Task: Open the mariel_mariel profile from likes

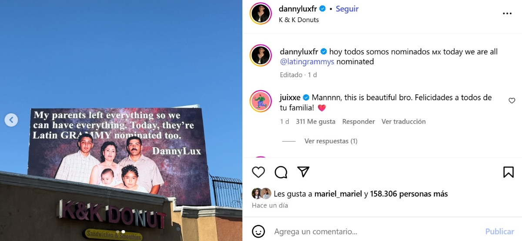Action: point(338,194)
